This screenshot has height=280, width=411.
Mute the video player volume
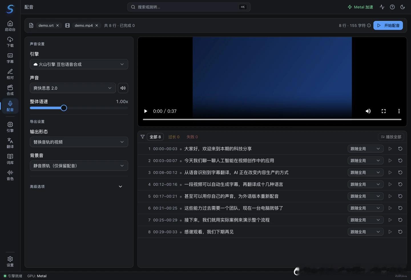click(x=368, y=111)
